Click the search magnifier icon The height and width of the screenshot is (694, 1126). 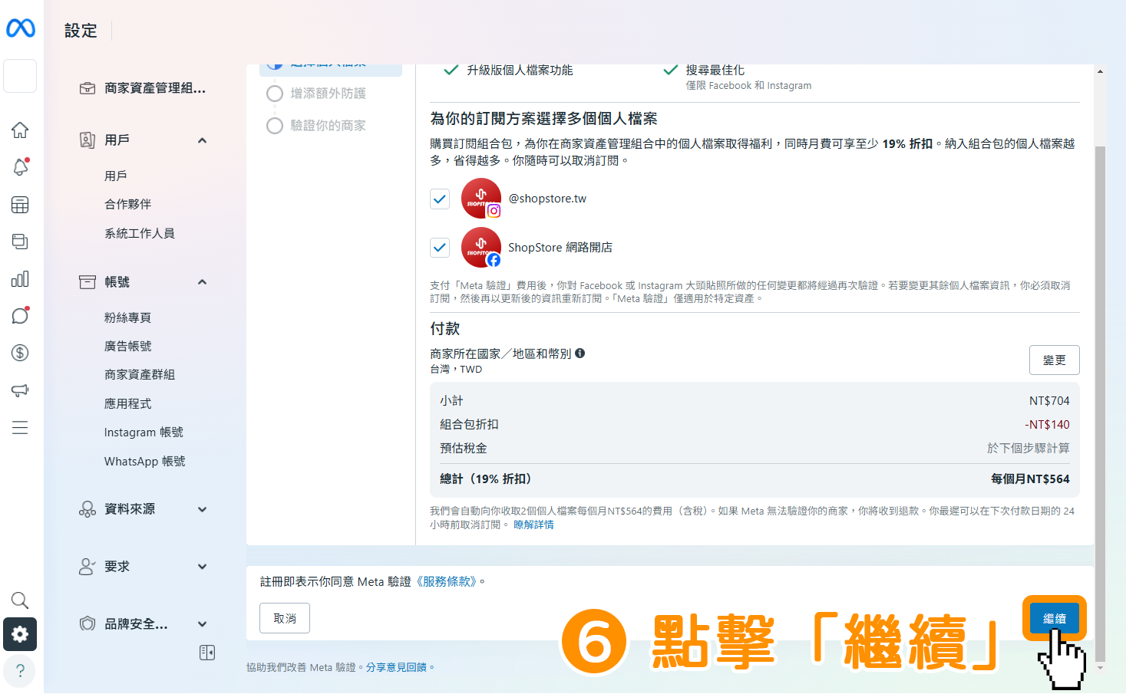point(20,600)
